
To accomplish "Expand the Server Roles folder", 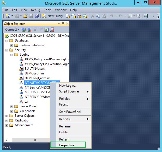I will pos(11,106).
